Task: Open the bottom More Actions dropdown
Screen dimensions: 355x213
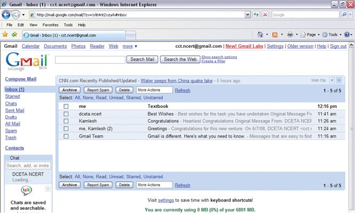Action: 154,185
